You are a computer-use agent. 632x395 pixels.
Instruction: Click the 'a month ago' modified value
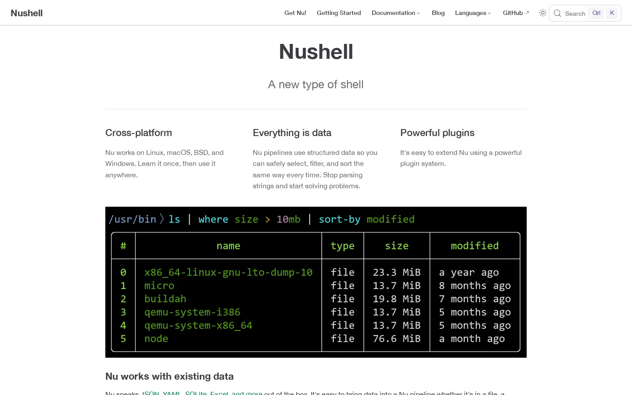(472, 339)
